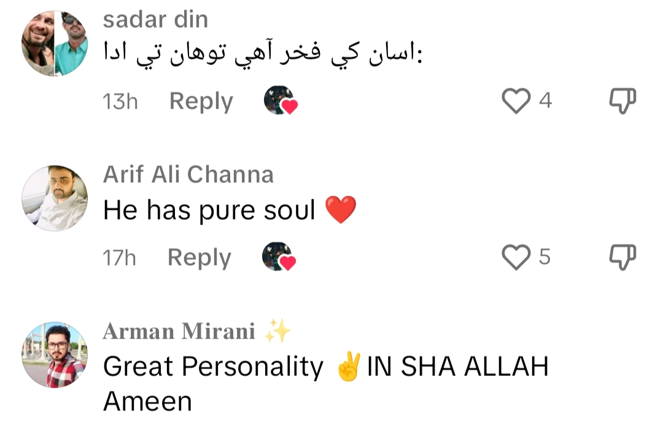Tap creator-liked badge on sadar din's comment
The height and width of the screenshot is (428, 663).
pos(281,101)
